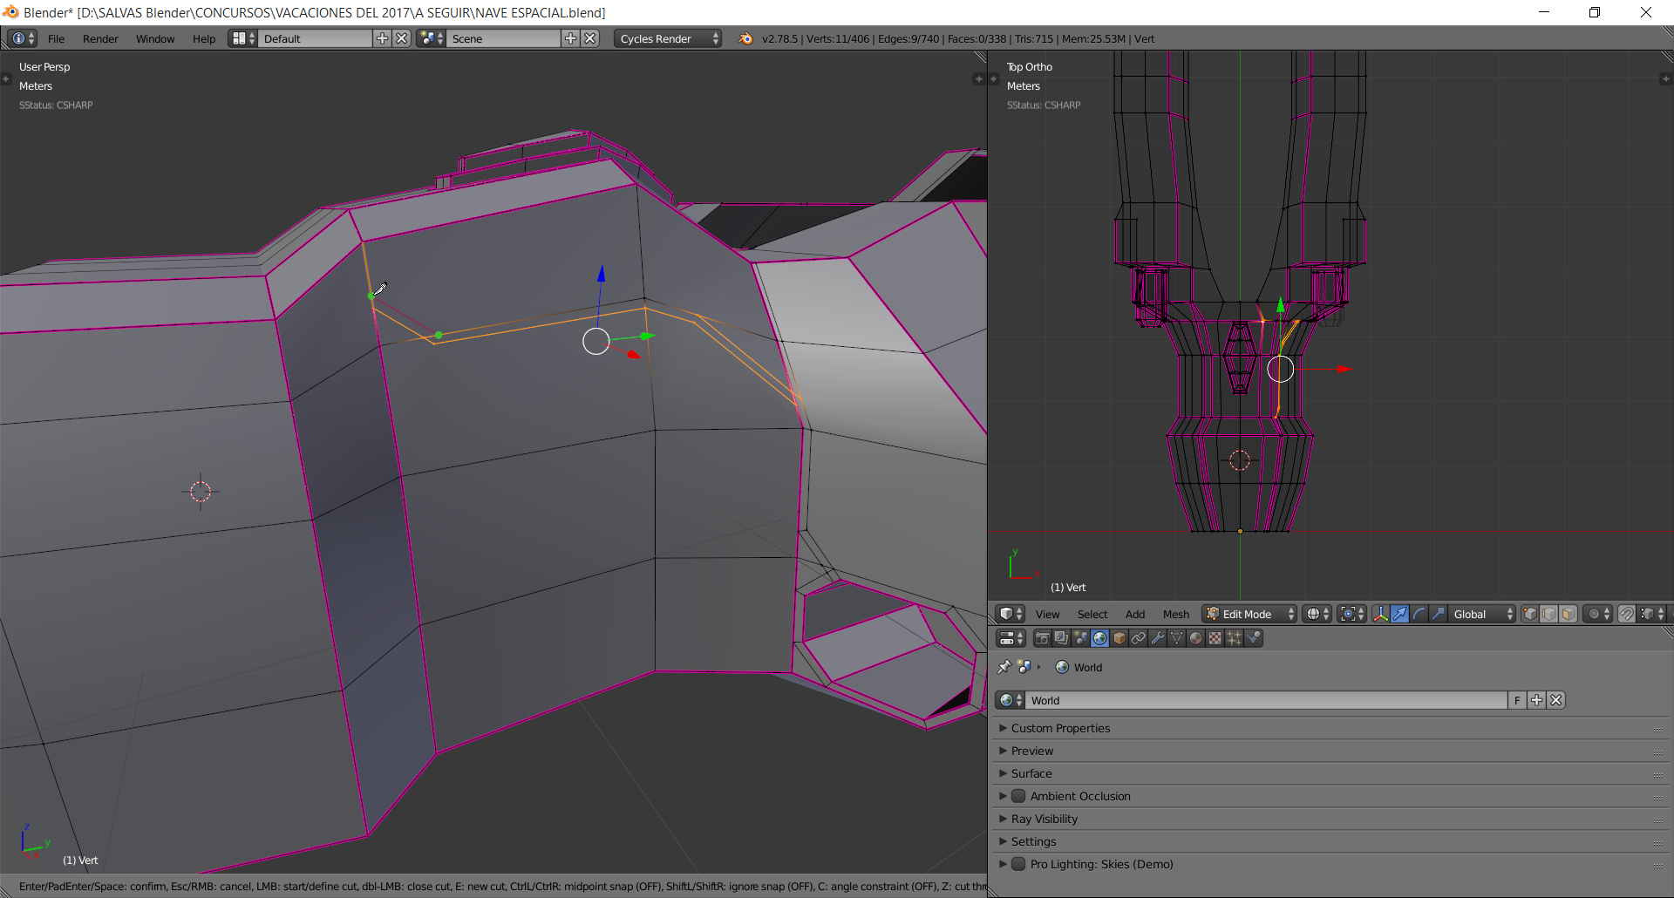This screenshot has width=1674, height=898.
Task: Add a new World datablock
Action: point(1537,700)
